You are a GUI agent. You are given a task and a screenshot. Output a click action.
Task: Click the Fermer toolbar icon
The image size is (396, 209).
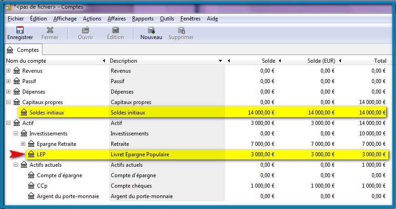pos(50,30)
